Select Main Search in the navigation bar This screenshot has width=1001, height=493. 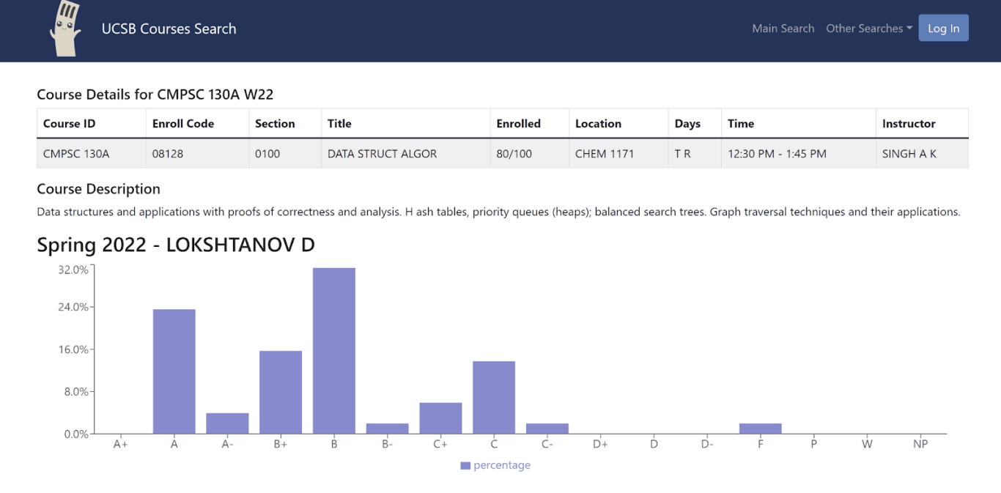tap(783, 28)
